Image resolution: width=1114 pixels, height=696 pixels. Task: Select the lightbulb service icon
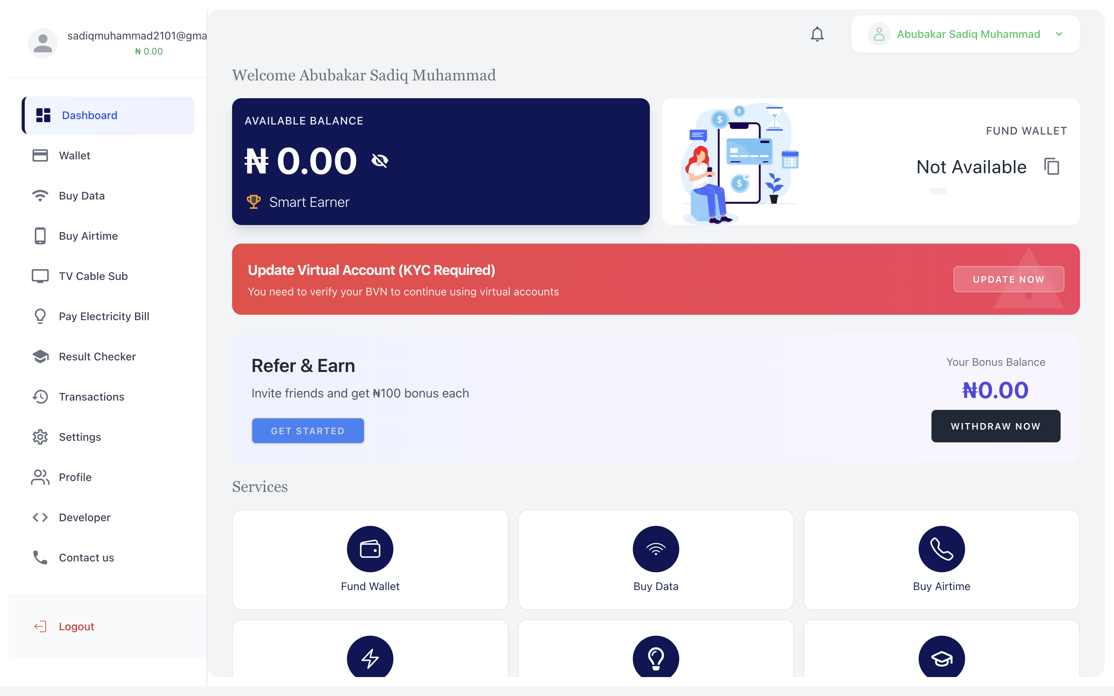656,657
